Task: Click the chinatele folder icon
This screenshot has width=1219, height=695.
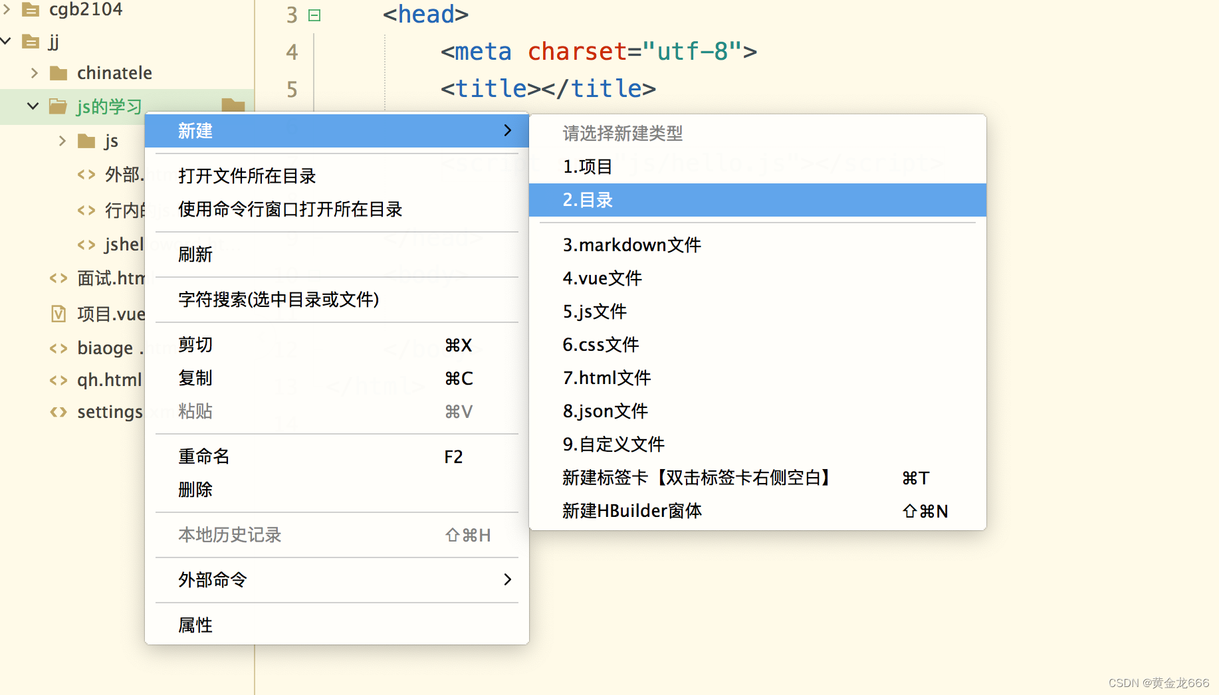Action: tap(58, 73)
